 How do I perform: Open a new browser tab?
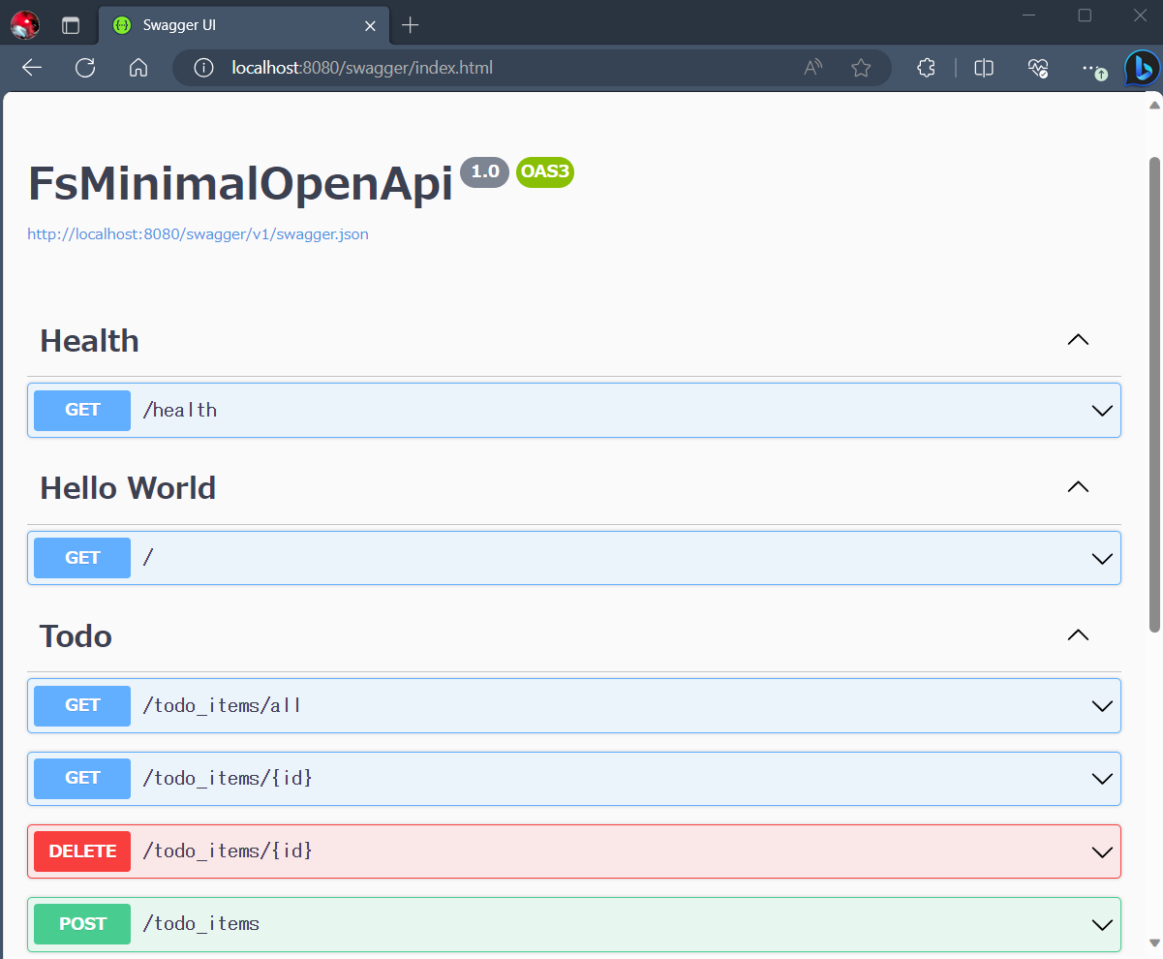tap(411, 25)
